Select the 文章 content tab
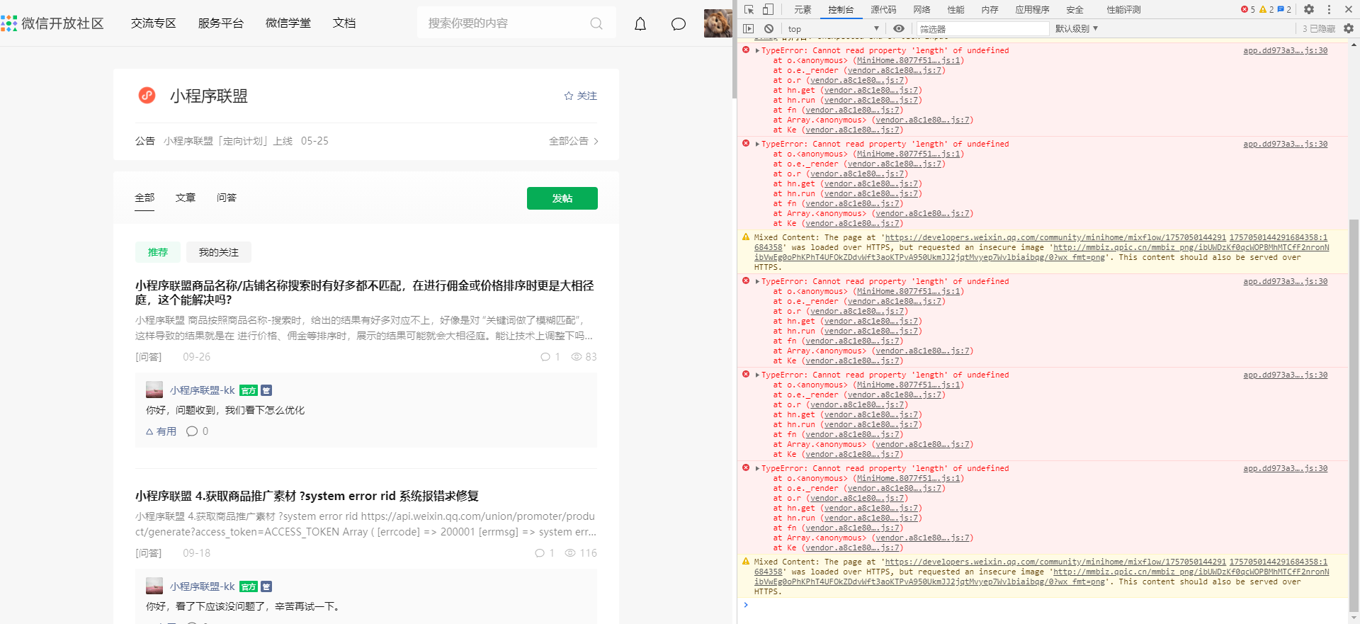 point(186,198)
